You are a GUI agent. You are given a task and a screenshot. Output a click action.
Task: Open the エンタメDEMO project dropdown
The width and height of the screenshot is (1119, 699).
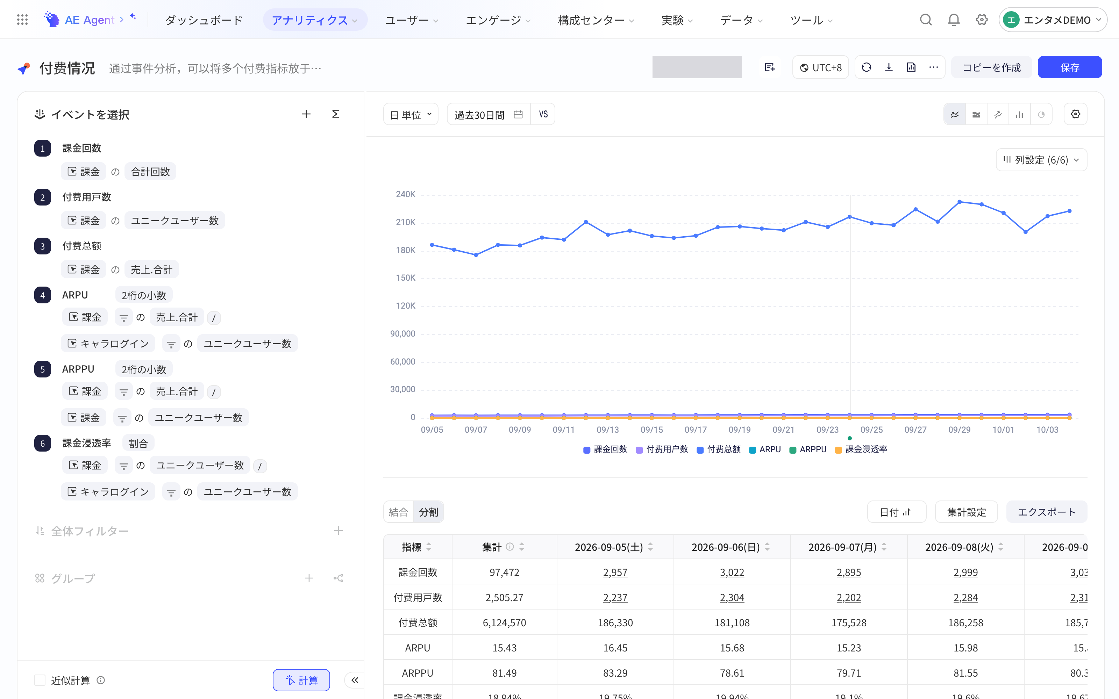[1053, 20]
